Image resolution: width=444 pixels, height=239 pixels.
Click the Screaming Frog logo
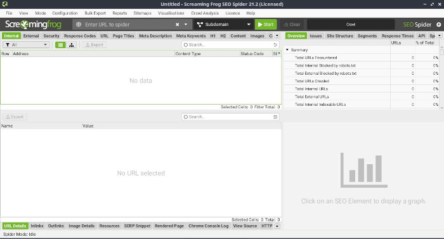click(x=33, y=25)
